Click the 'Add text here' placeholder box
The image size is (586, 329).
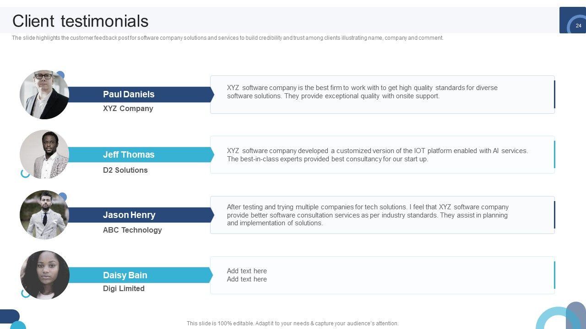coord(382,275)
